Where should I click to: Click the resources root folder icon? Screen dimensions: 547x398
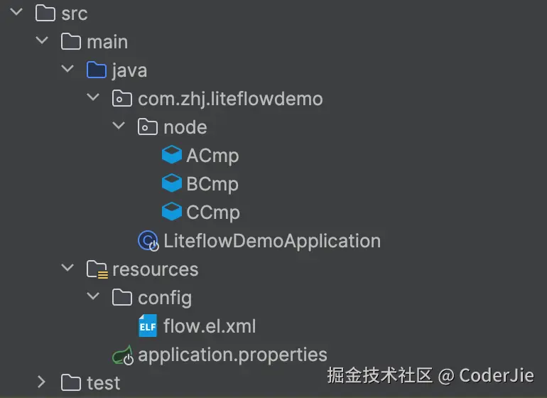(x=97, y=269)
